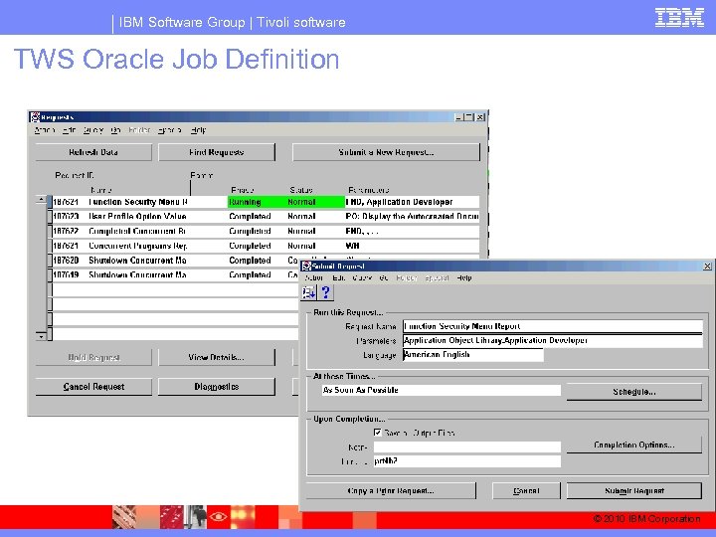Open the Action menu in Requests window

45,130
